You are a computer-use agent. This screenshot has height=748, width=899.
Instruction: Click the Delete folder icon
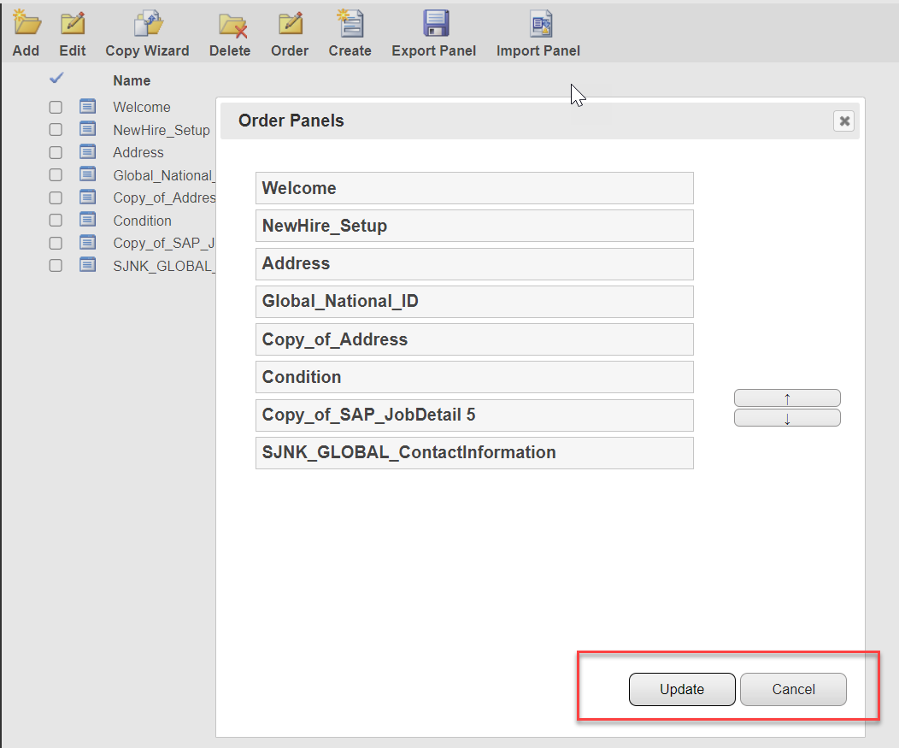(x=232, y=25)
